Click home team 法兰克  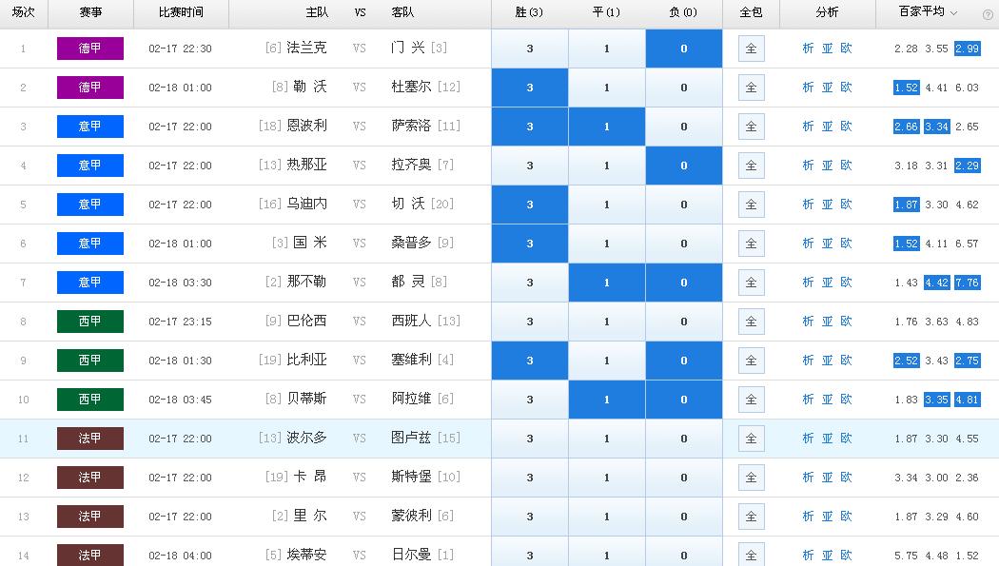pos(306,48)
